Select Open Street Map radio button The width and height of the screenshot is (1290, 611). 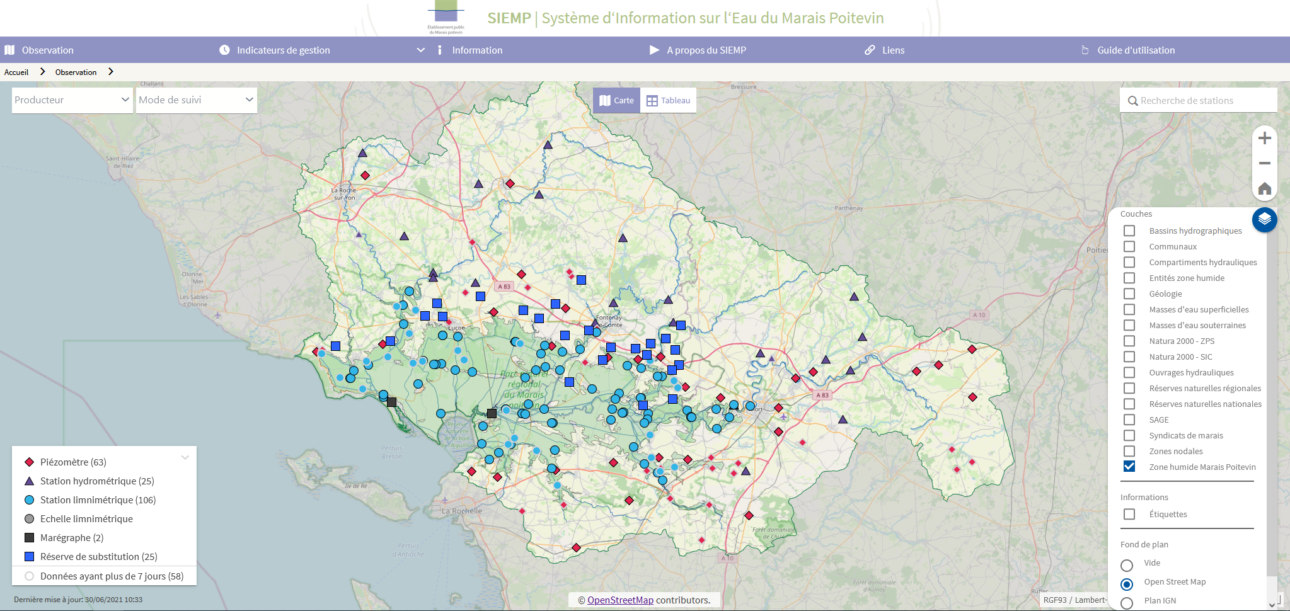coord(1127,584)
